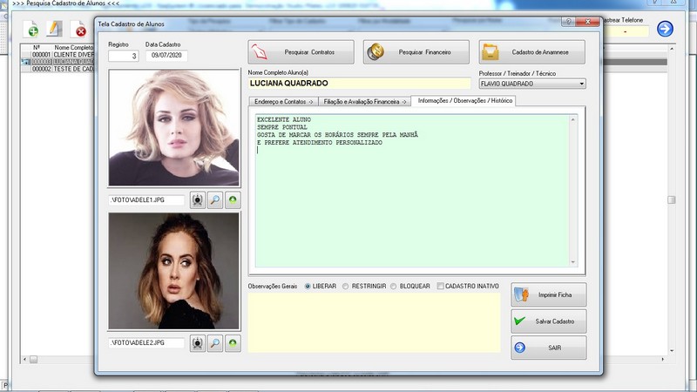Image resolution: width=697 pixels, height=392 pixels.
Task: Click the delete record red X icon
Action: (x=78, y=29)
